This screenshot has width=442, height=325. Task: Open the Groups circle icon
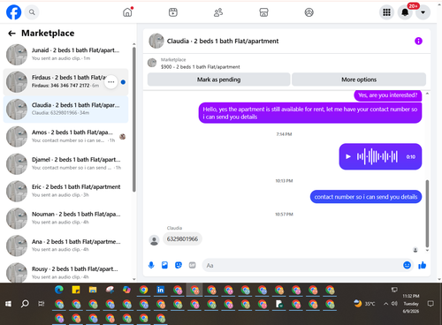[x=309, y=12]
